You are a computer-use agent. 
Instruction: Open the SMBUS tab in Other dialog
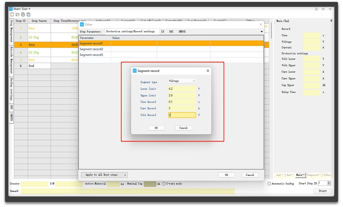tap(182, 31)
